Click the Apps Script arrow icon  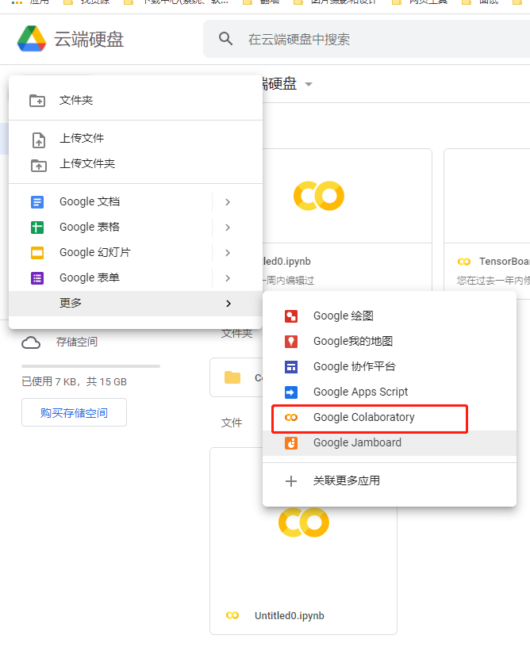click(x=291, y=392)
